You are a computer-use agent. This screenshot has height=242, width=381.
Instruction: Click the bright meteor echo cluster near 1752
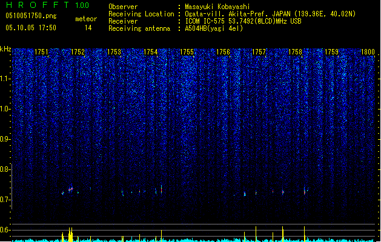[x=71, y=189]
